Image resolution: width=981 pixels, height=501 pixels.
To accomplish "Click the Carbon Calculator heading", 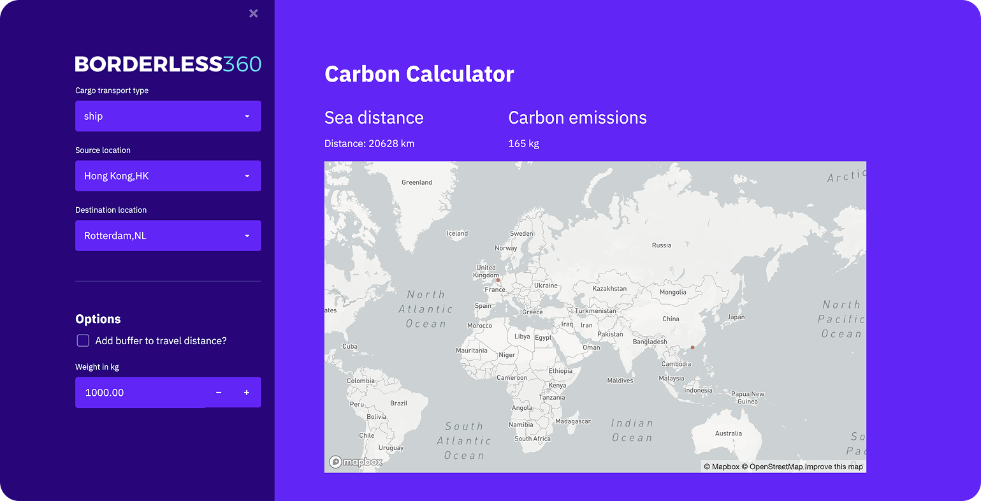I will pyautogui.click(x=419, y=74).
